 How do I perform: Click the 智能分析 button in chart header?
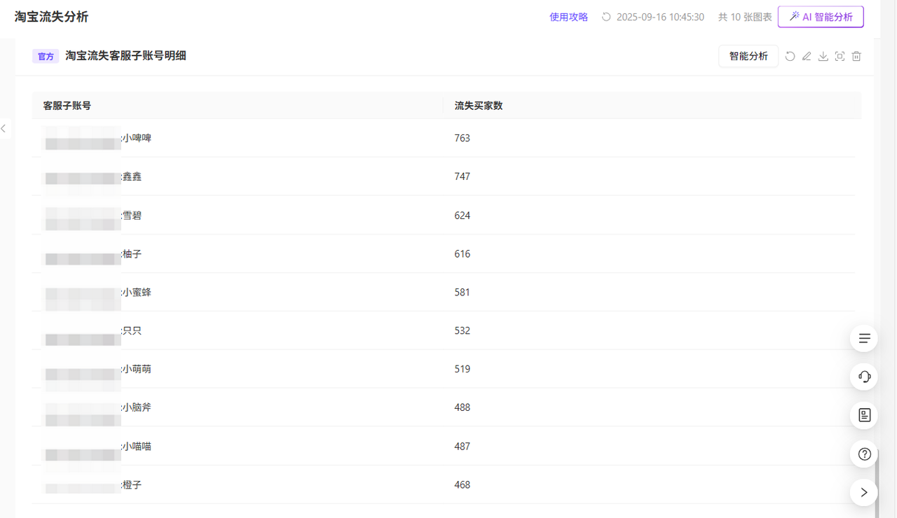[x=748, y=57]
